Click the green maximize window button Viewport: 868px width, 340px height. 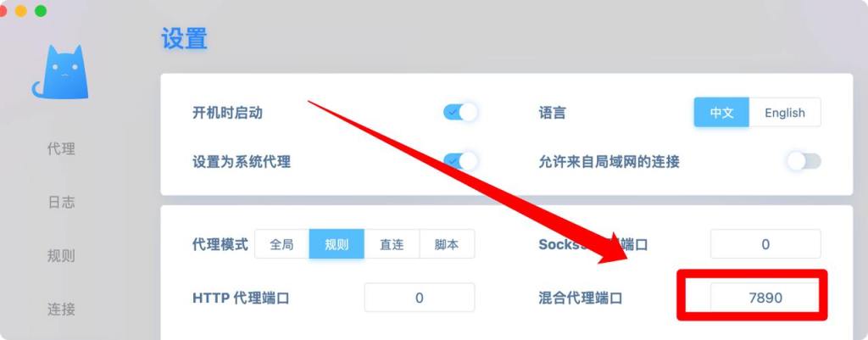(41, 11)
